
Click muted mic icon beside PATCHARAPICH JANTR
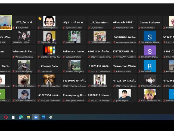[14, 101]
